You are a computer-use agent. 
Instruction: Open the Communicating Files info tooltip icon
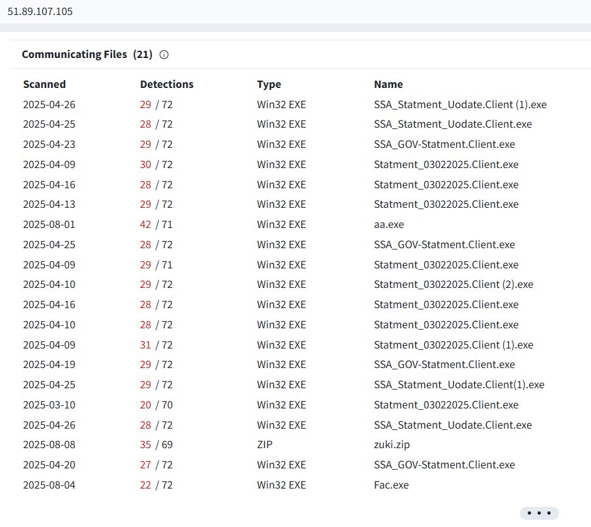164,55
